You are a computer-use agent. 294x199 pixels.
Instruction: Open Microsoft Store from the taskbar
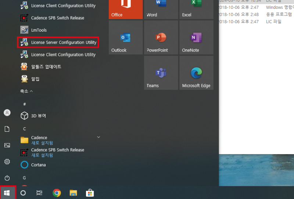pyautogui.click(x=90, y=193)
